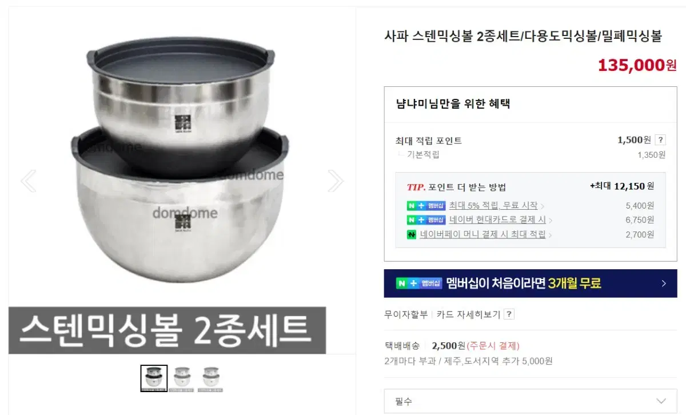The image size is (686, 415).
Task: Expand the 최대 5% 적립 arrow
Action: click(543, 206)
